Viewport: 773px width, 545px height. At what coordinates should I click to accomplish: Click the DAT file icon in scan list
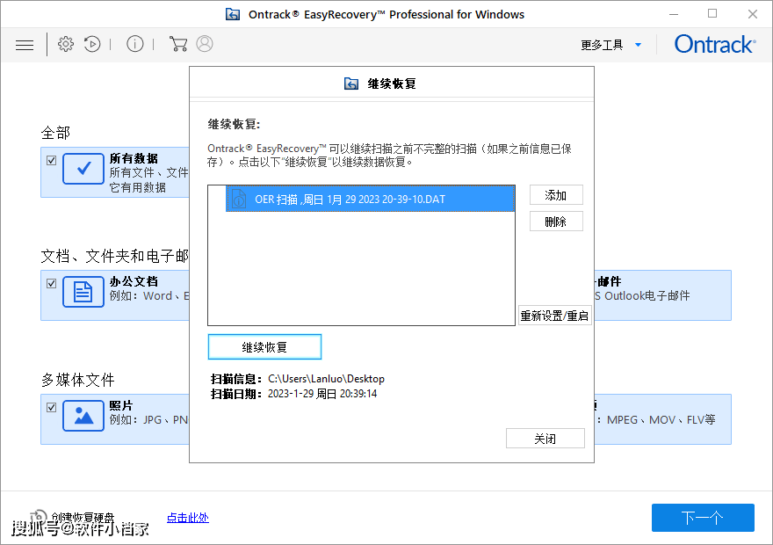(x=239, y=199)
